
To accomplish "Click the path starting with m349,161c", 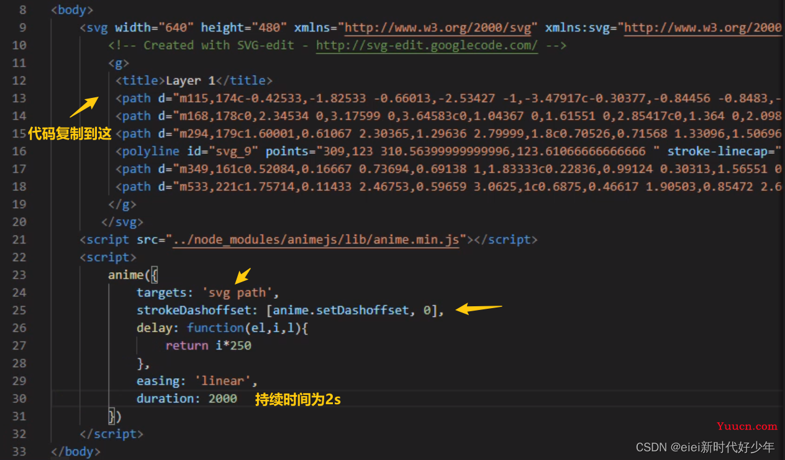I will click(448, 169).
